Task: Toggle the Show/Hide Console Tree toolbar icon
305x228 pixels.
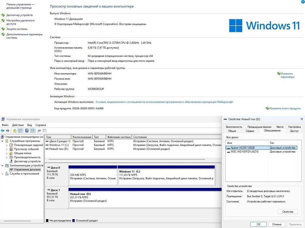Action: coord(20,130)
